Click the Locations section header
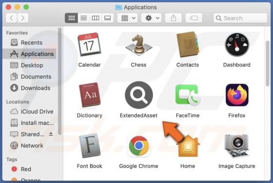This screenshot has height=183, width=273. 18,102
